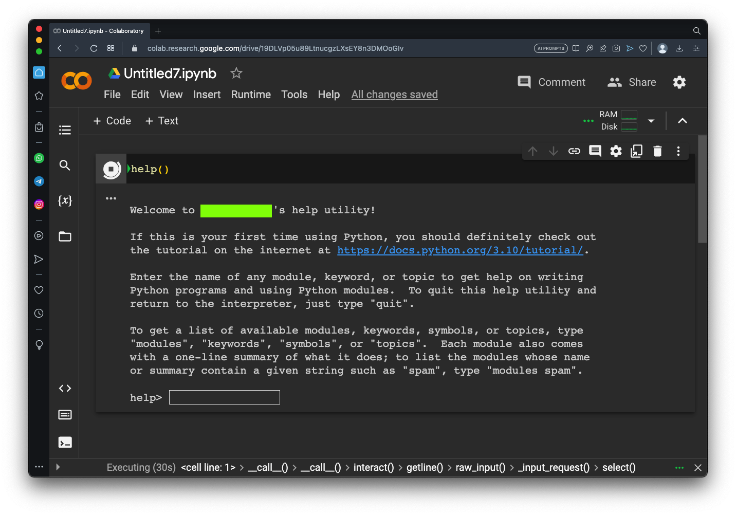This screenshot has height=515, width=736.
Task: Open the Insert menu
Action: click(x=207, y=95)
